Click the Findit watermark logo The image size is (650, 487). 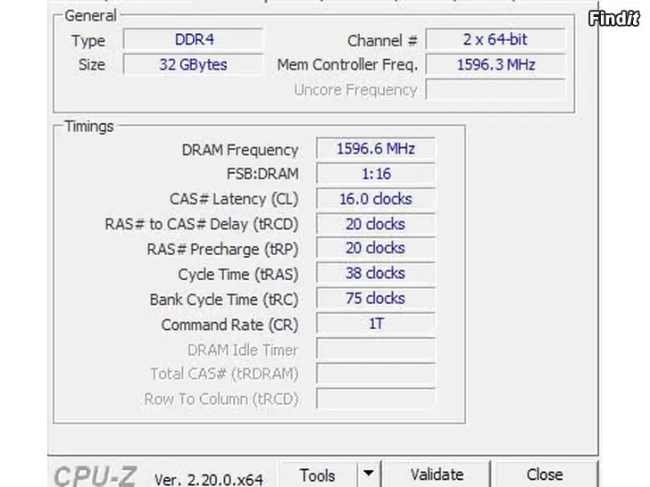pos(614,18)
